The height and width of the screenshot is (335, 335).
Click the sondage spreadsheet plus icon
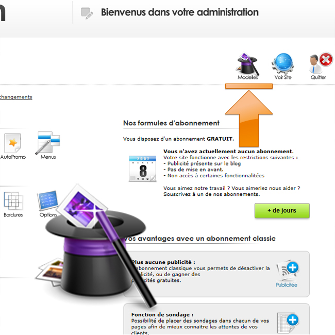(x=288, y=323)
